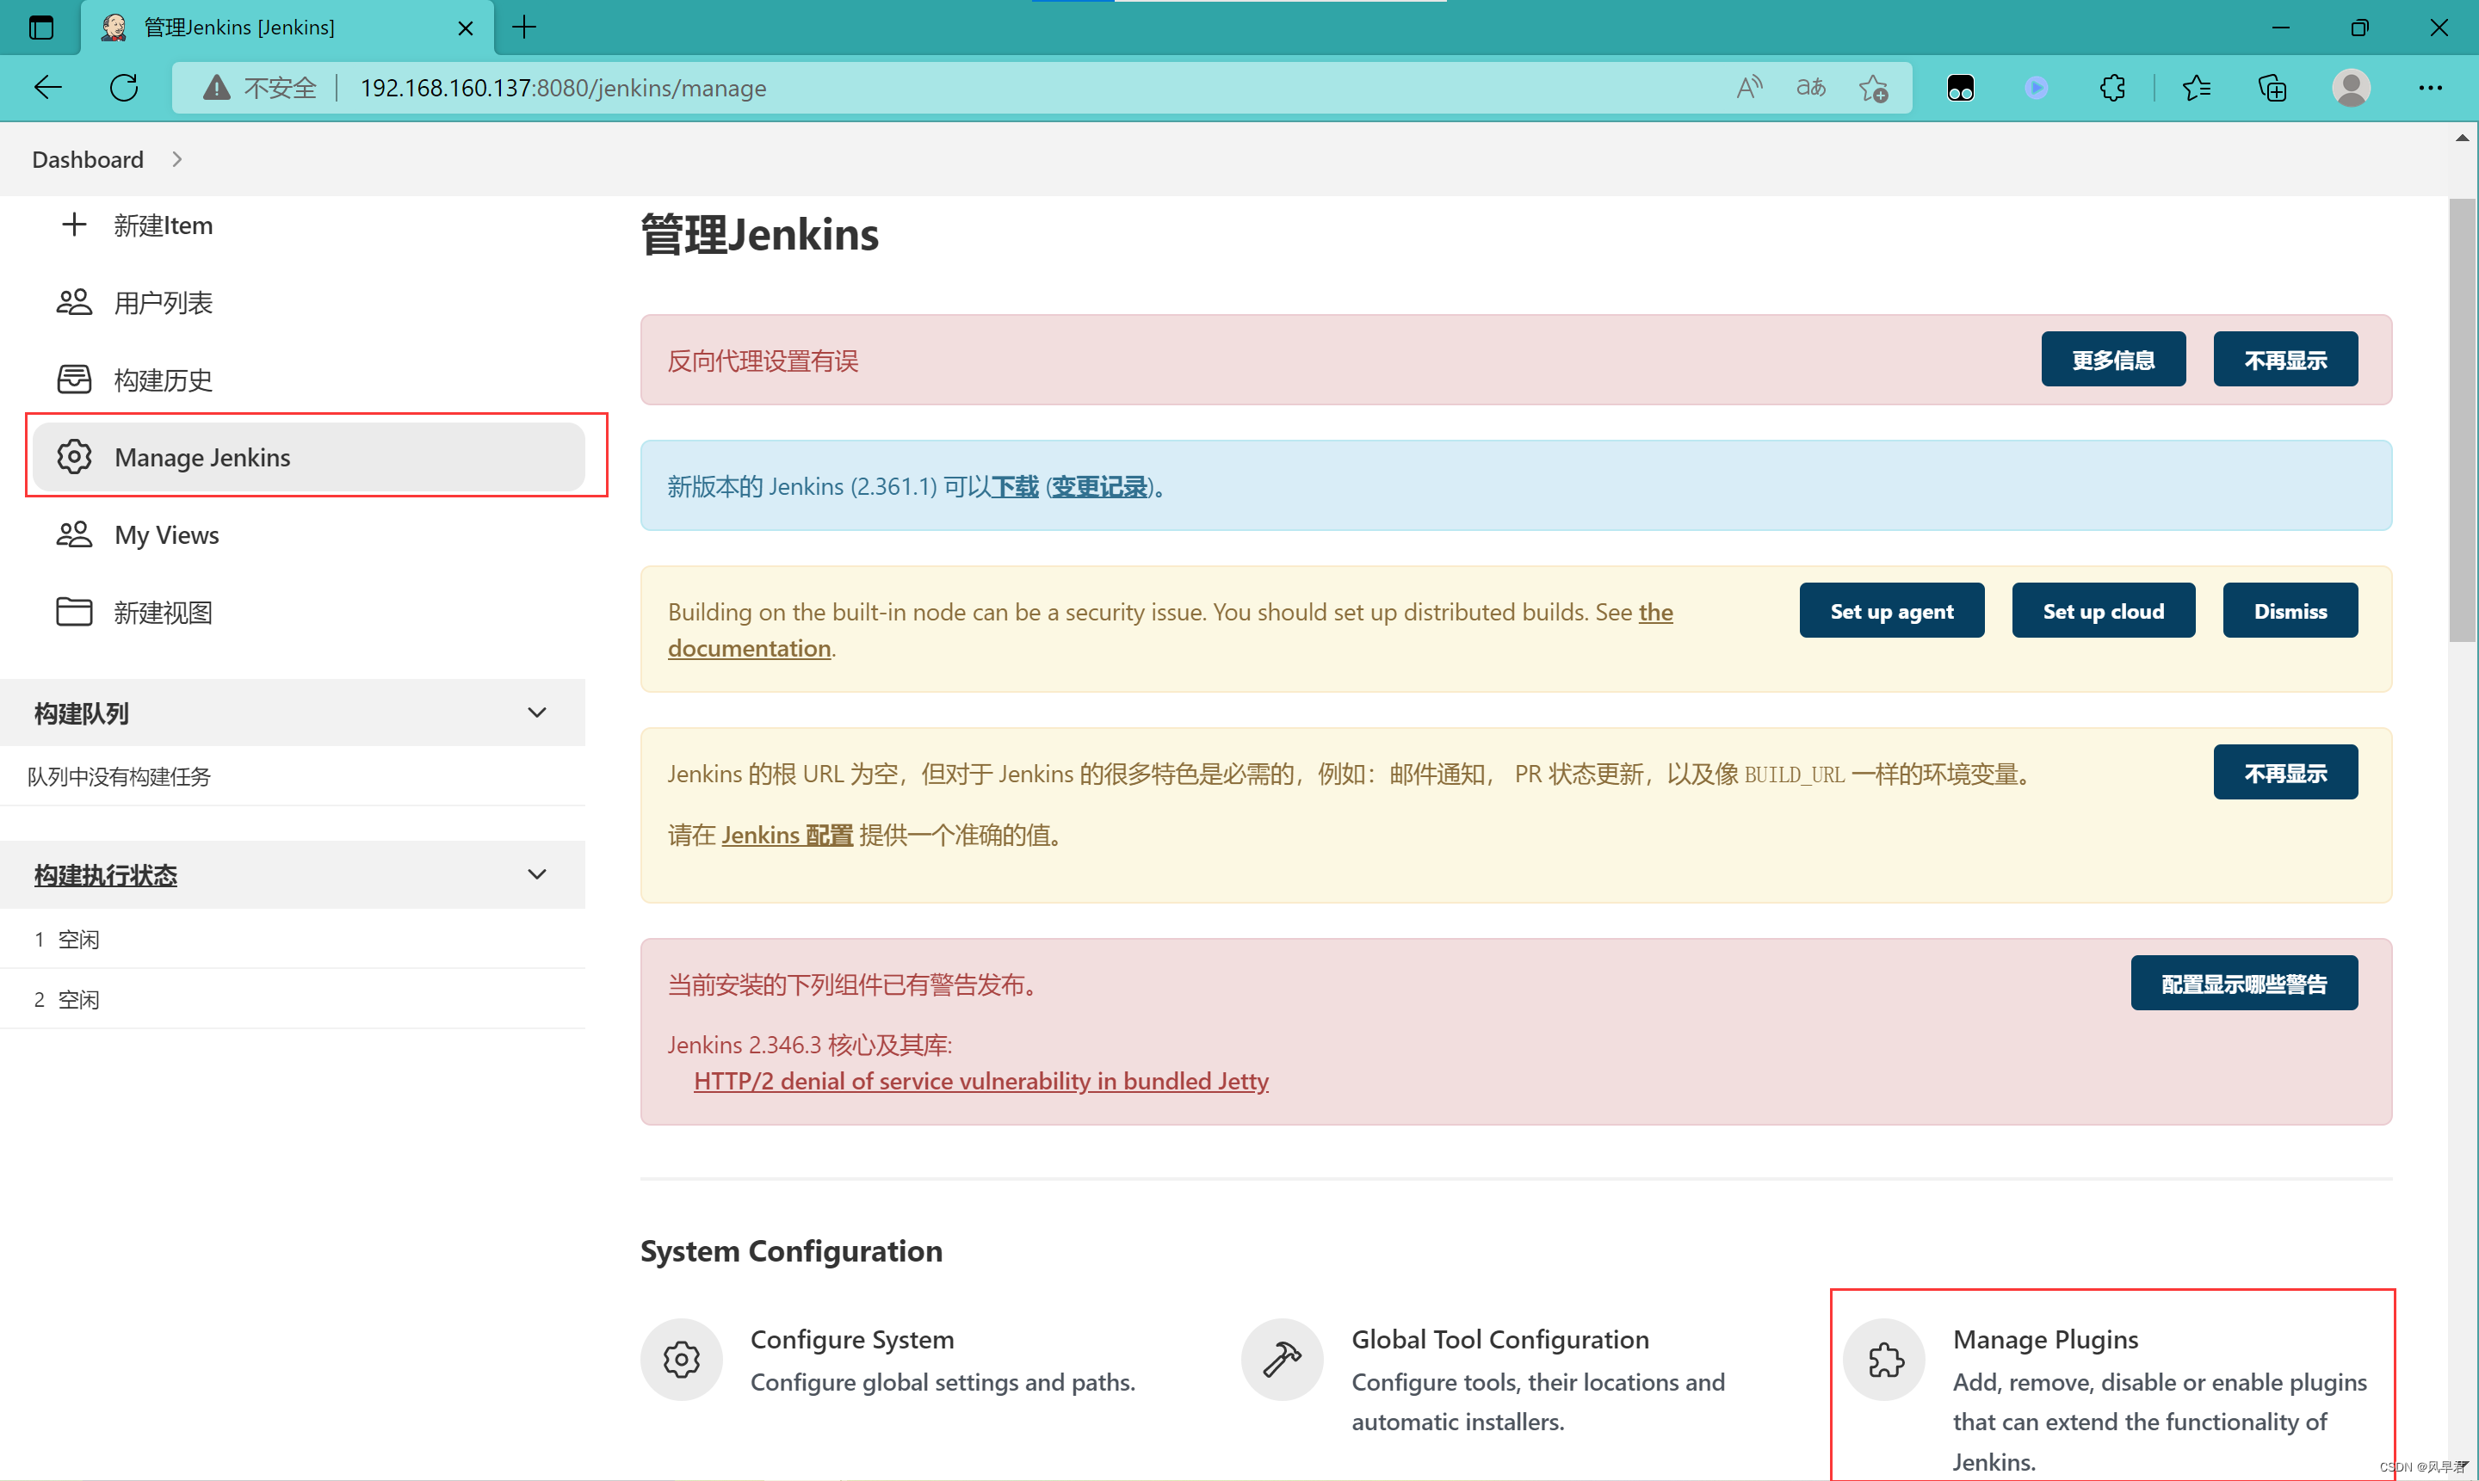Click the people icon beside My Views
The image size is (2479, 1481).
point(74,534)
